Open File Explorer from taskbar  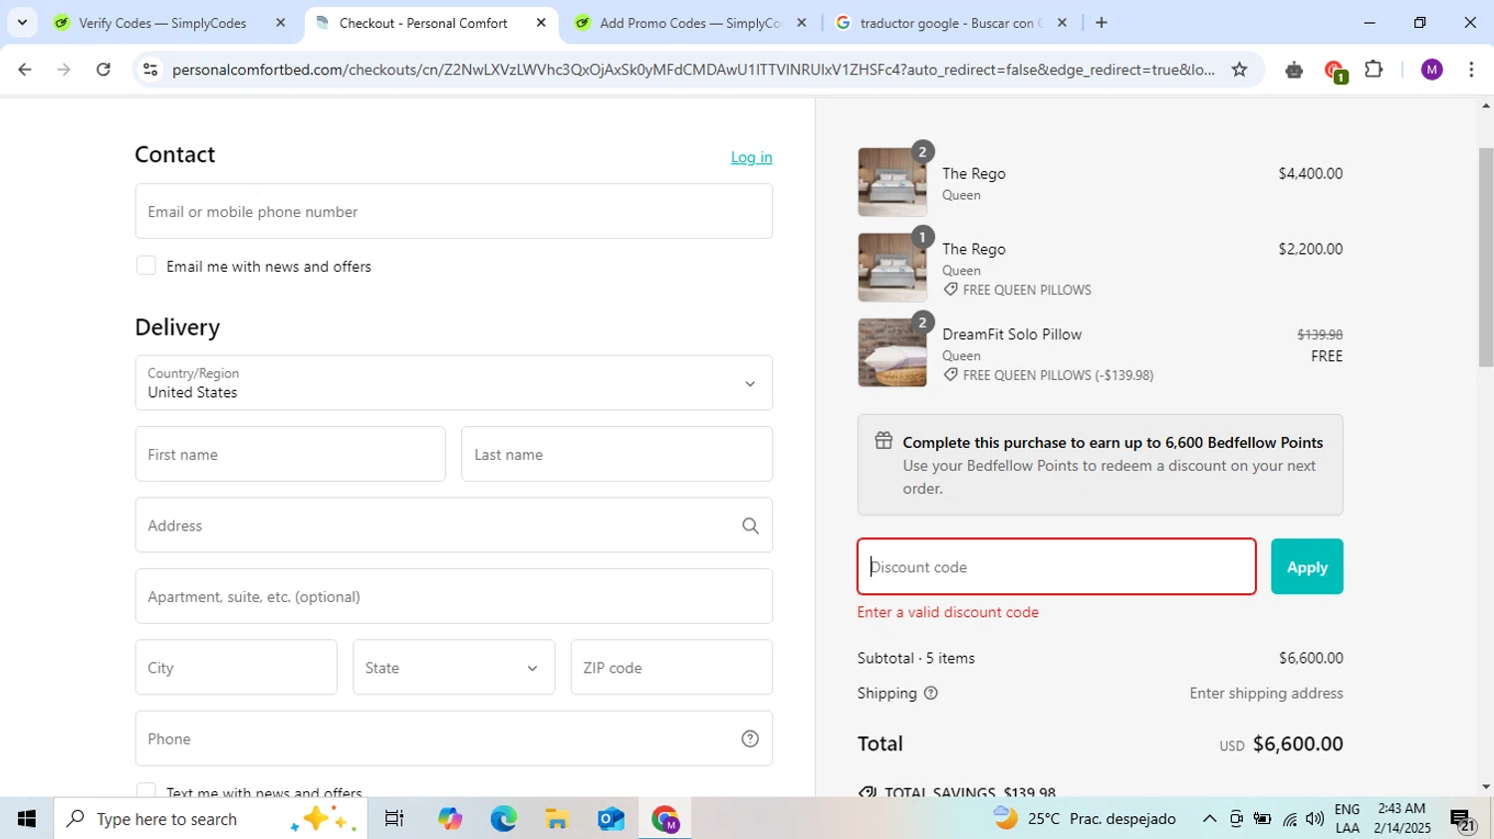click(x=557, y=818)
